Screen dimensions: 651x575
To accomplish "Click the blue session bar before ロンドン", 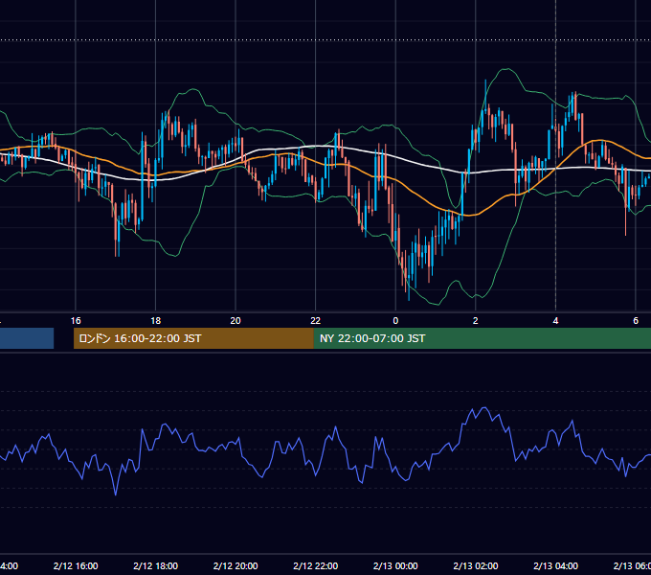I will tap(27, 338).
